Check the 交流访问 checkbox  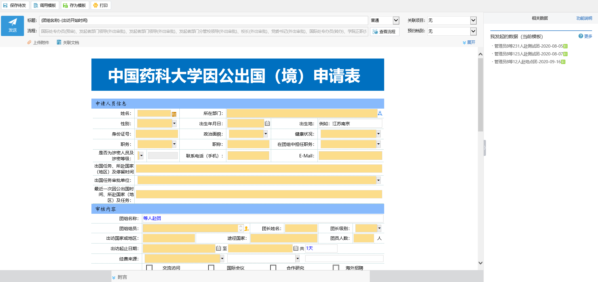click(x=149, y=268)
